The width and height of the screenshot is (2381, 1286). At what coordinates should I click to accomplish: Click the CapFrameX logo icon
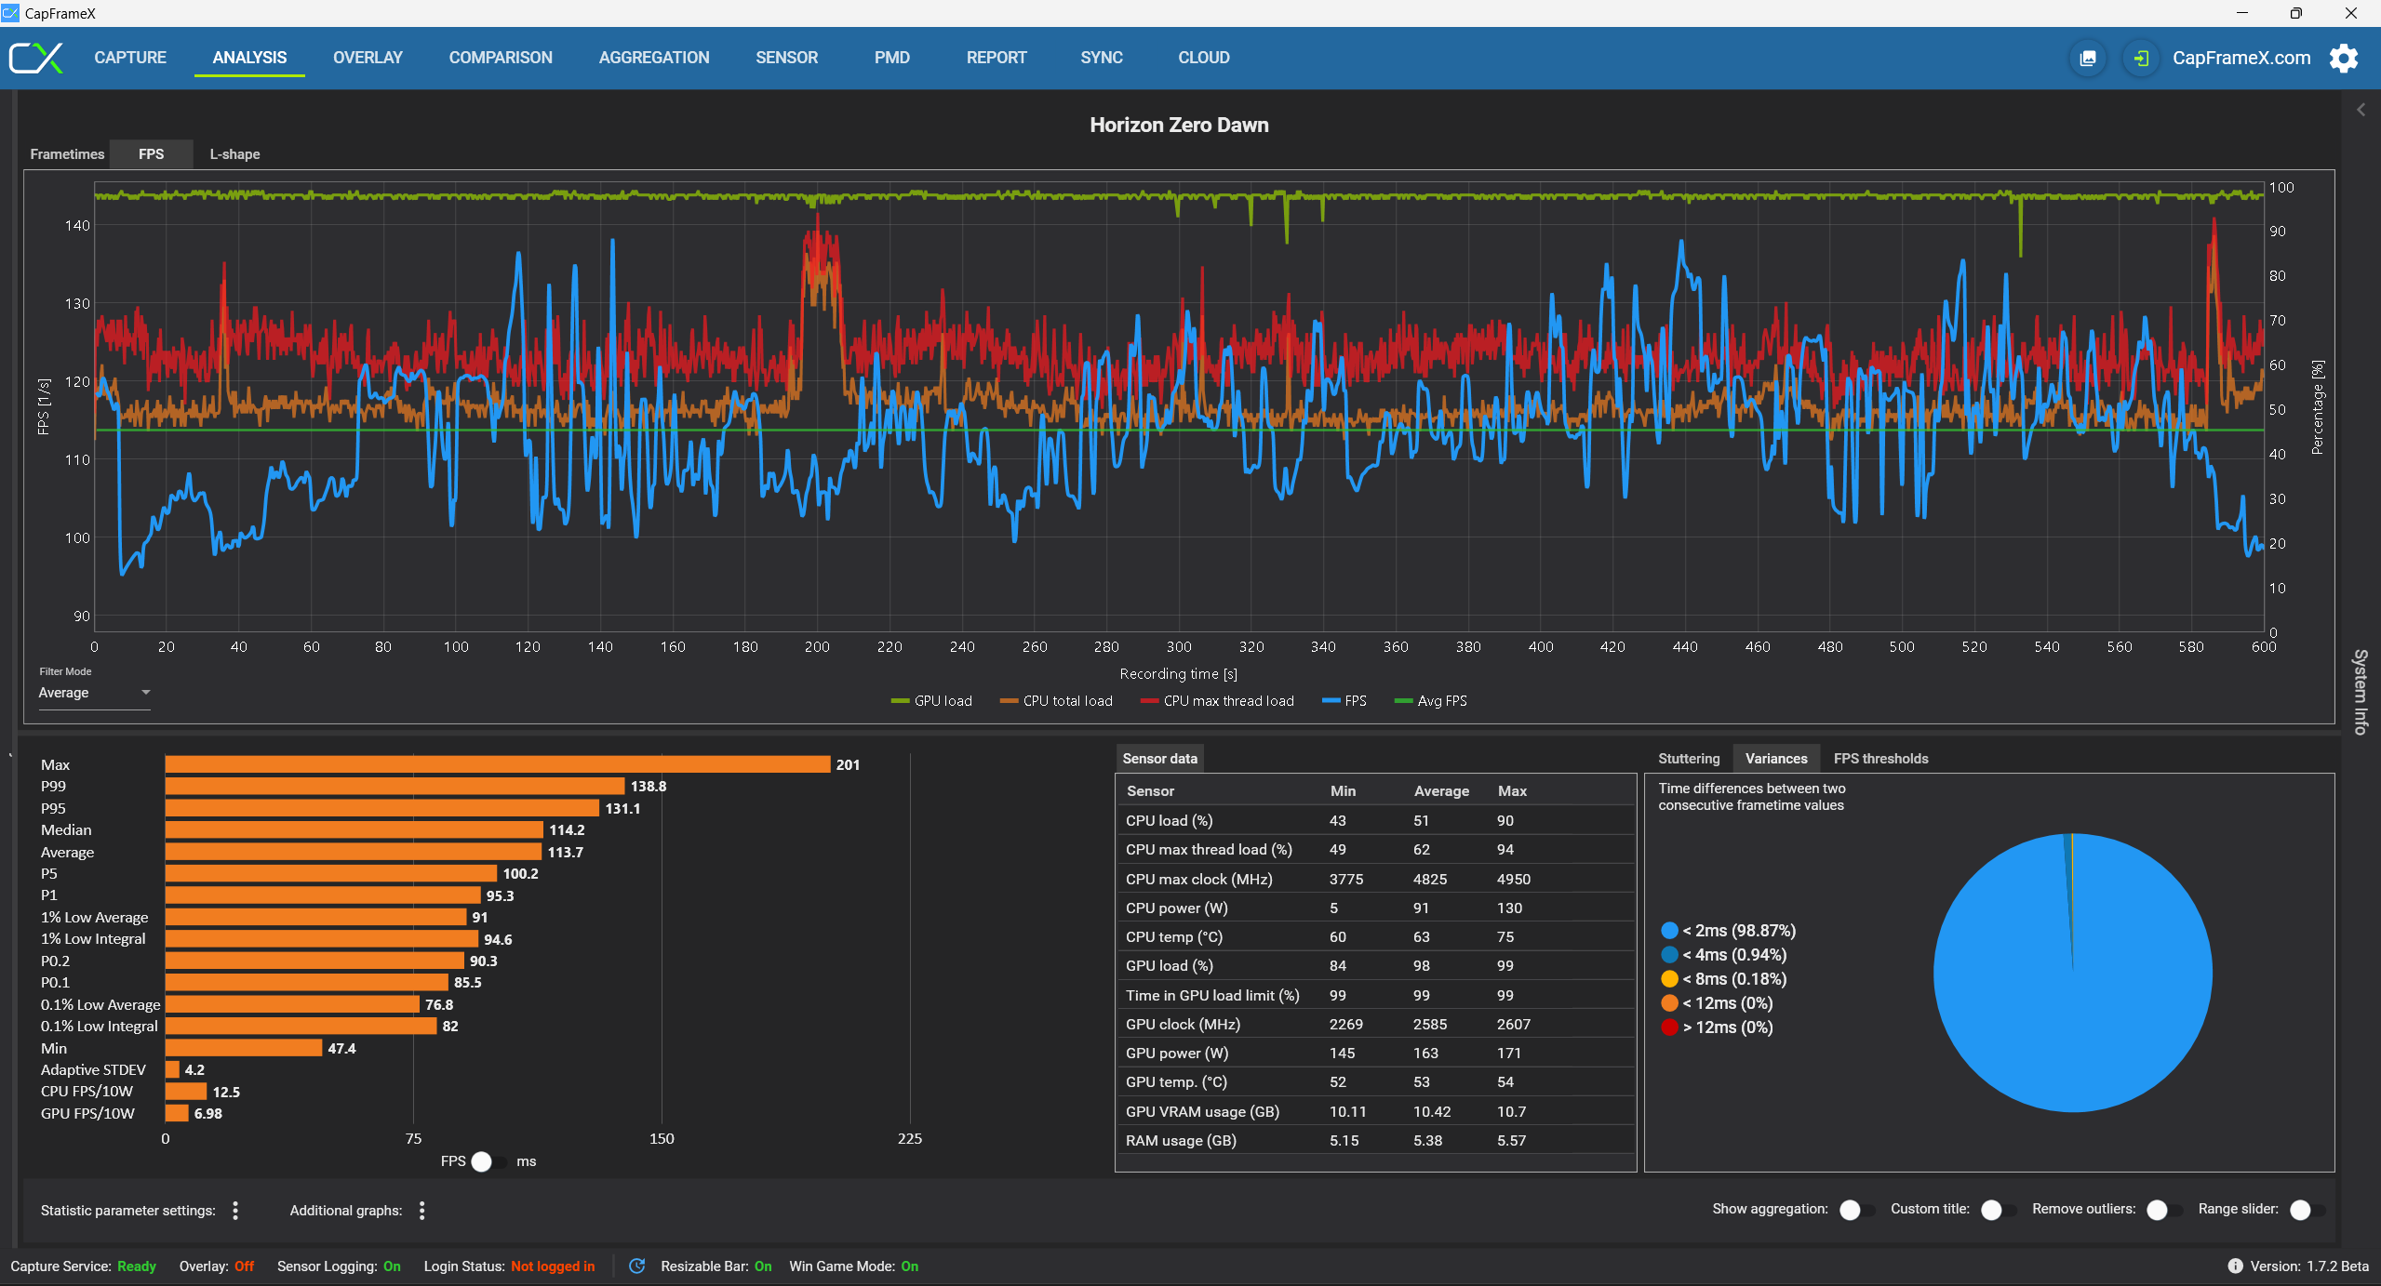click(35, 58)
